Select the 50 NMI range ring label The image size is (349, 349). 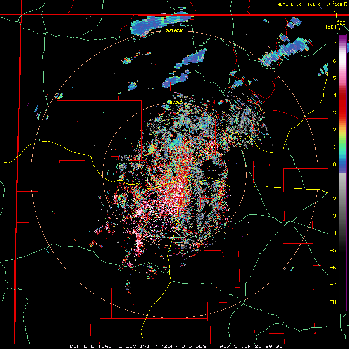click(175, 102)
